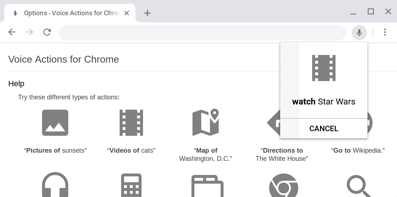Click the Map of Washington map icon

coord(206,122)
